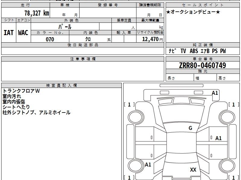Viewport: 241px width, 180px height.
Task: Click the 室内内張傷 inspector note
Action: tap(14, 102)
